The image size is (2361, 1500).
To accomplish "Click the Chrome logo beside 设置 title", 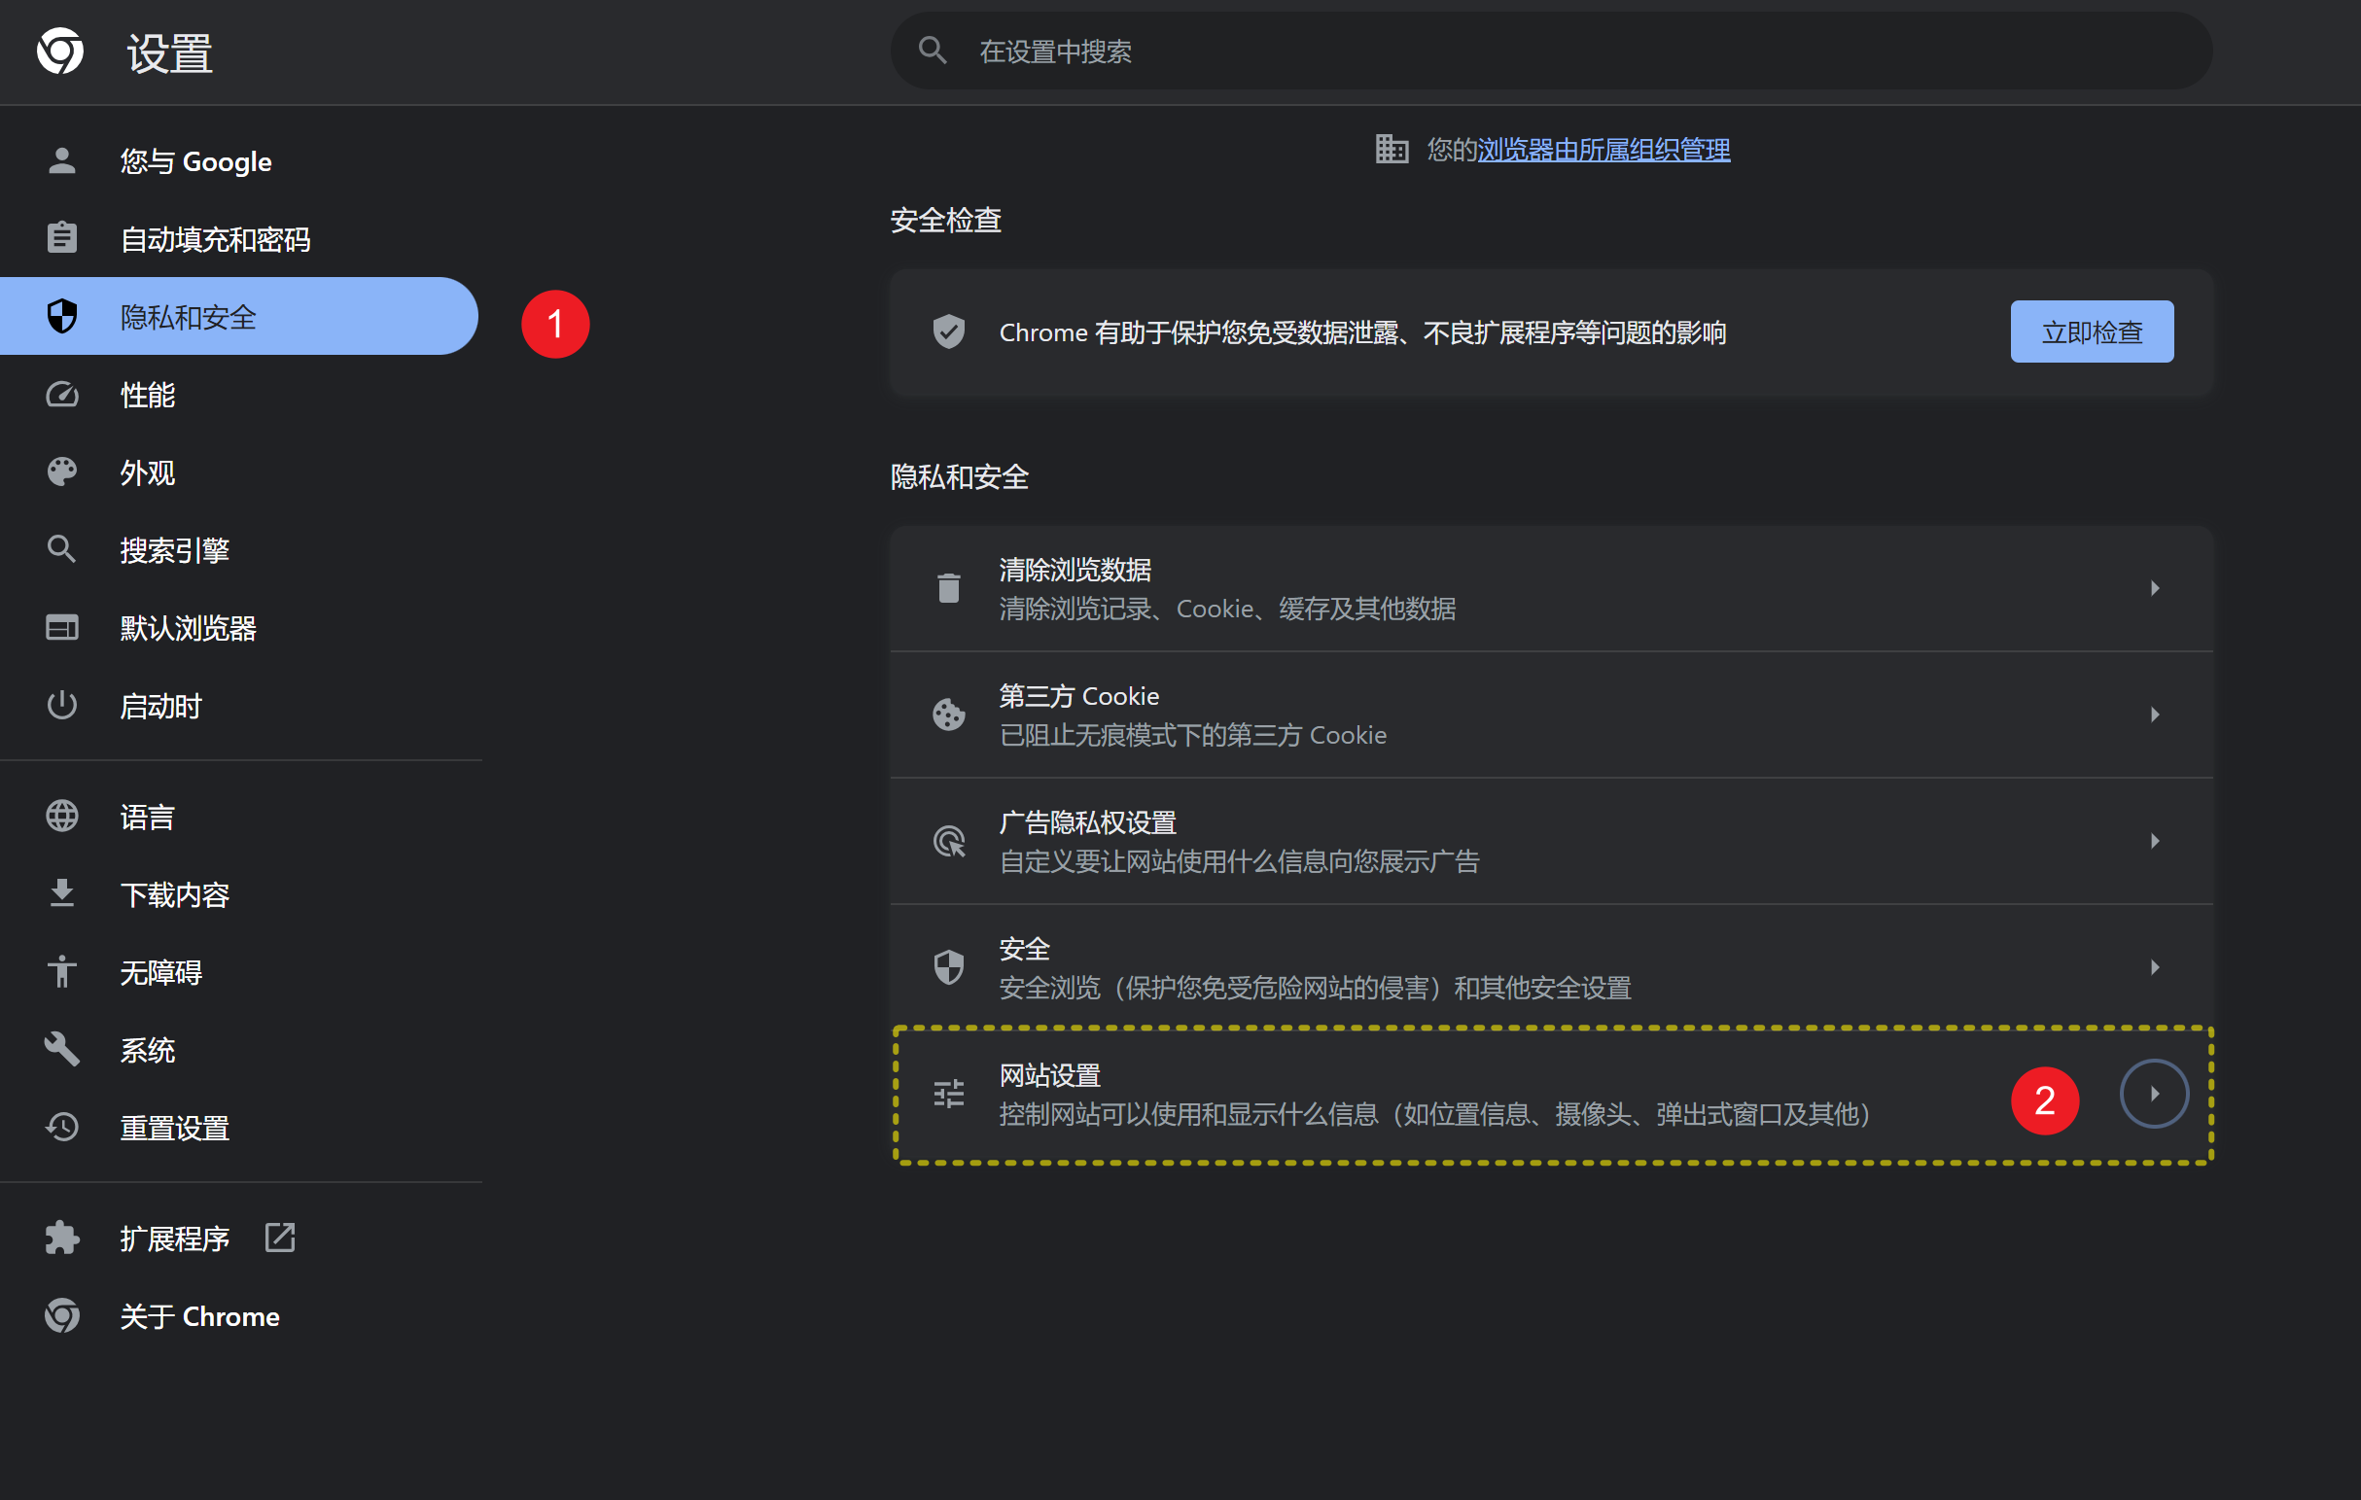I will click(x=61, y=52).
